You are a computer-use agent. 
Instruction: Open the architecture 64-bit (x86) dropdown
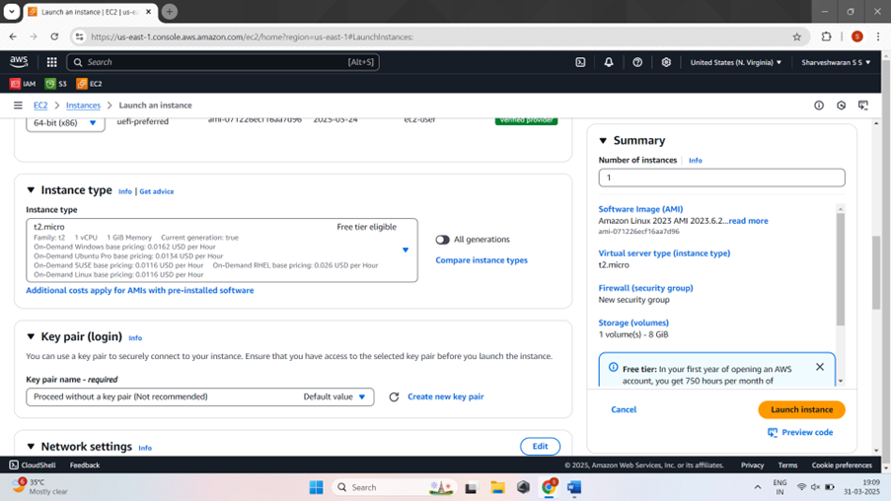coord(65,122)
